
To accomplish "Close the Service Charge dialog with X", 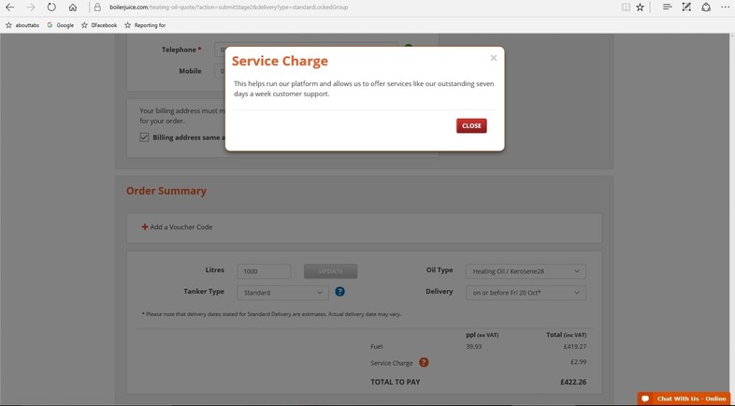I will (493, 58).
